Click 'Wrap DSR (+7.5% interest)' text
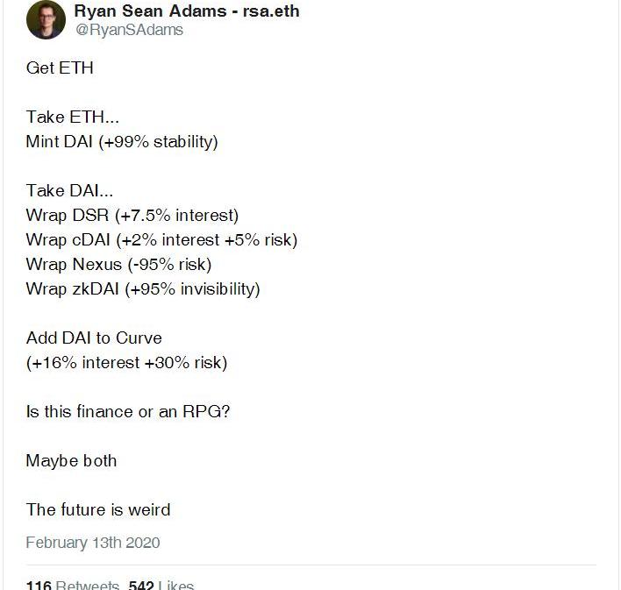The height and width of the screenshot is (590, 621). coord(132,216)
